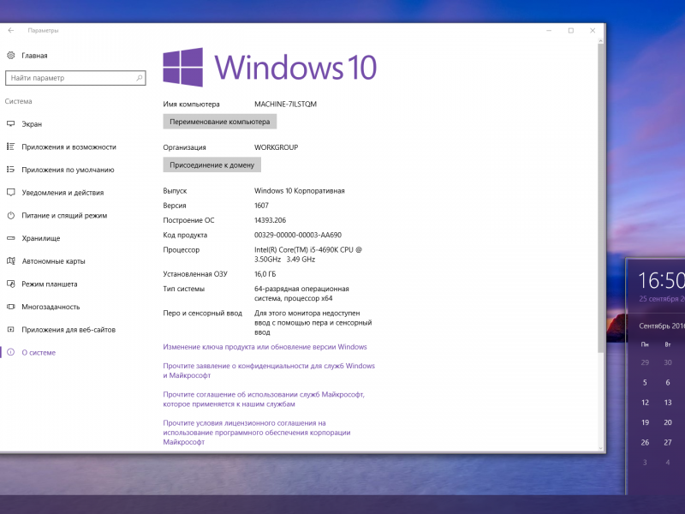Open заявление о конфиденциальности link
The width and height of the screenshot is (685, 514).
click(x=269, y=370)
